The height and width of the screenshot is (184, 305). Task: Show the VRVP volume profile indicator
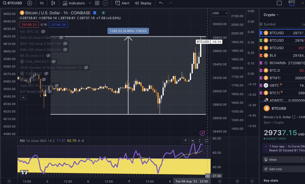click(x=86, y=68)
